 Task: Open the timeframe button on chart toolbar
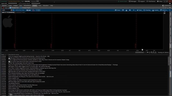coord(134,10)
